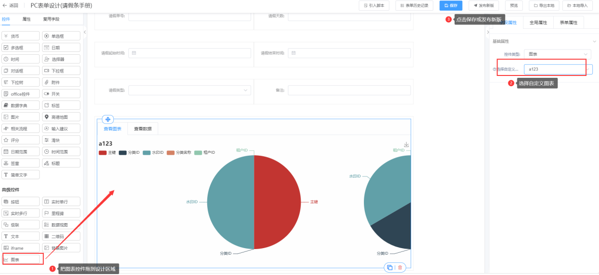Select the 二维码 QR code control
599x275 pixels.
pyautogui.click(x=61, y=236)
